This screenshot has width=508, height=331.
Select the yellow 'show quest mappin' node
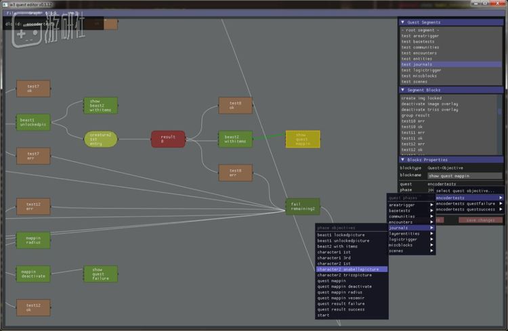coord(302,139)
